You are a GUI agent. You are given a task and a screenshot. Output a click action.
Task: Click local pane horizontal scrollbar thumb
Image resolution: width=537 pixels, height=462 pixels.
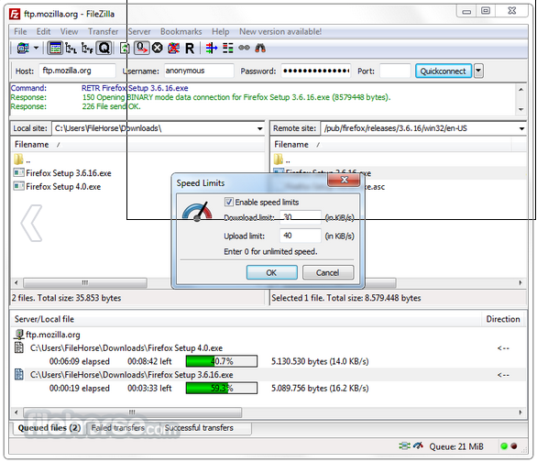coord(85,283)
